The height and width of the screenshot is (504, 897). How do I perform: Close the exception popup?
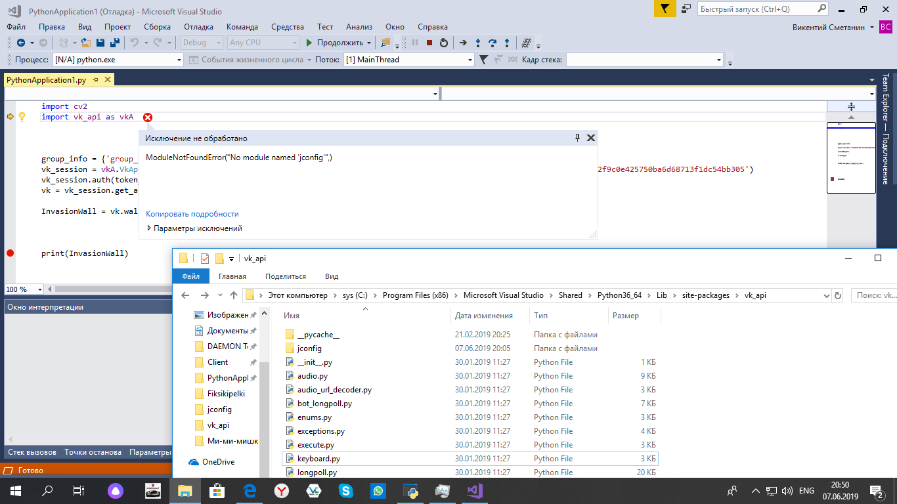point(590,138)
